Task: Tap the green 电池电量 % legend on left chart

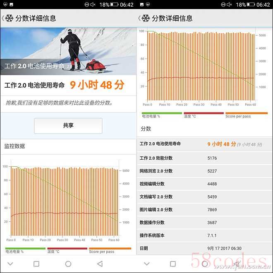Action: (25, 250)
